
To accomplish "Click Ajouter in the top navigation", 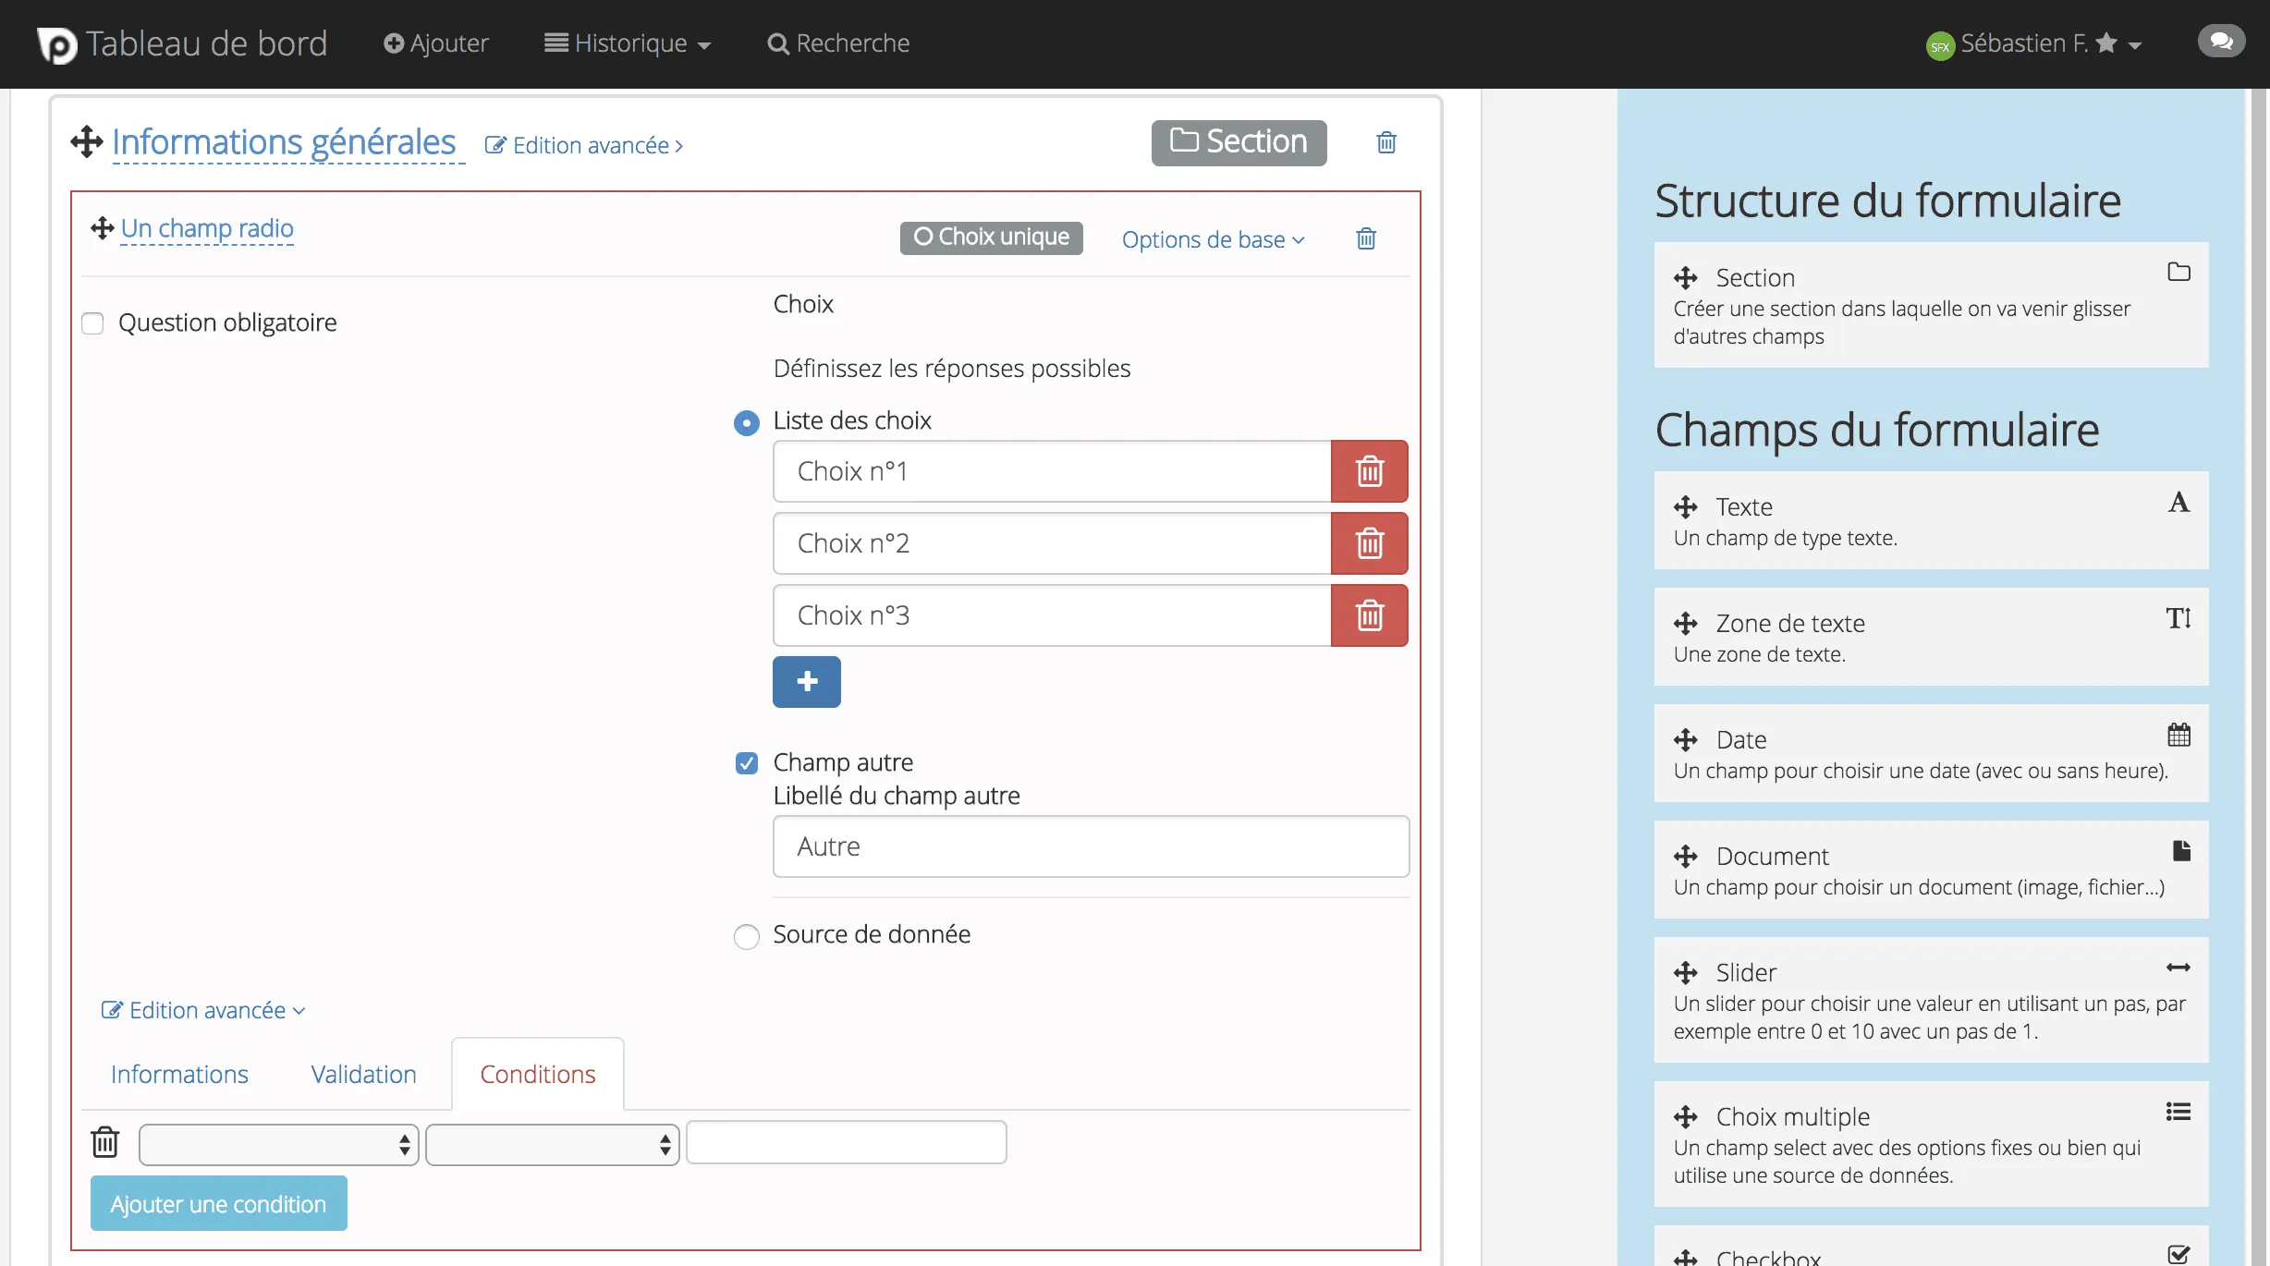I will pyautogui.click(x=436, y=43).
